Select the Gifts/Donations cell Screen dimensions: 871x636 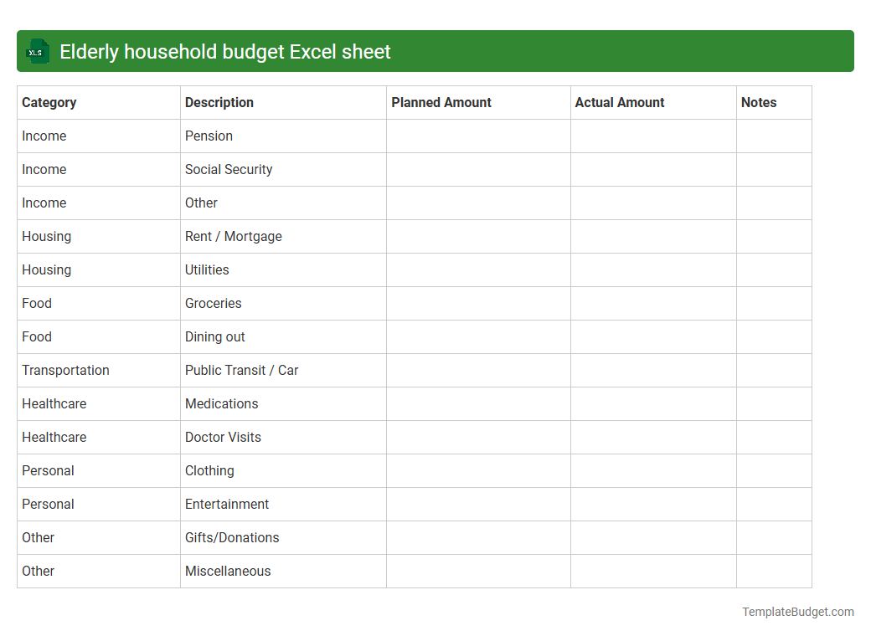232,537
